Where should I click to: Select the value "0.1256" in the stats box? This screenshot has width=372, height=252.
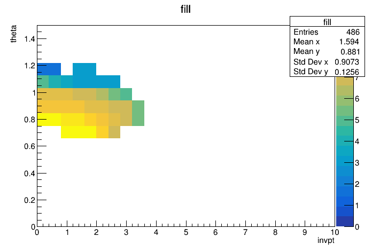[347, 72]
